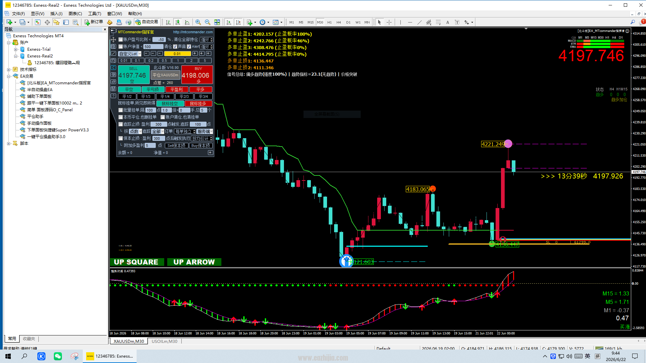
Task: Enable 账户清仓,也清挂单 checkbox
Action: coord(163,117)
